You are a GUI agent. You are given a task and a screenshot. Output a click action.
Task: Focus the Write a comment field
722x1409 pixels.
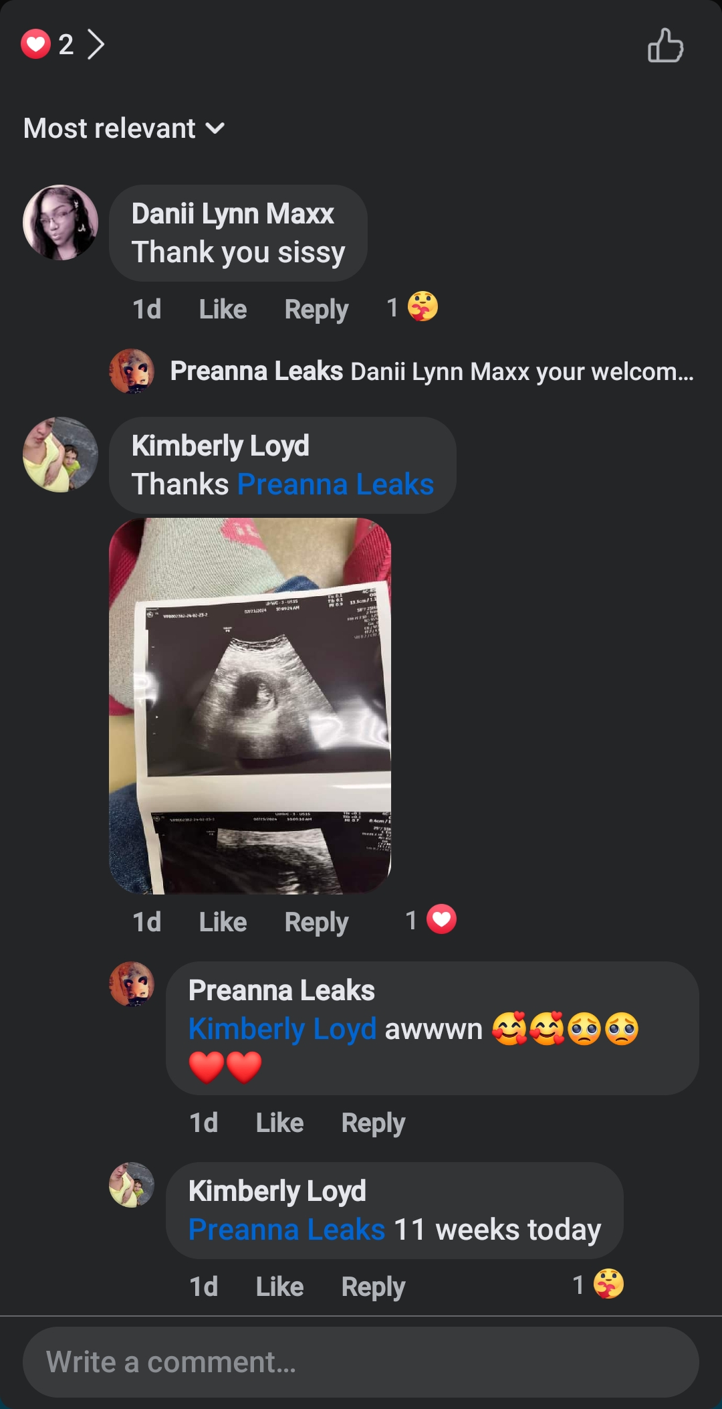(x=361, y=1361)
